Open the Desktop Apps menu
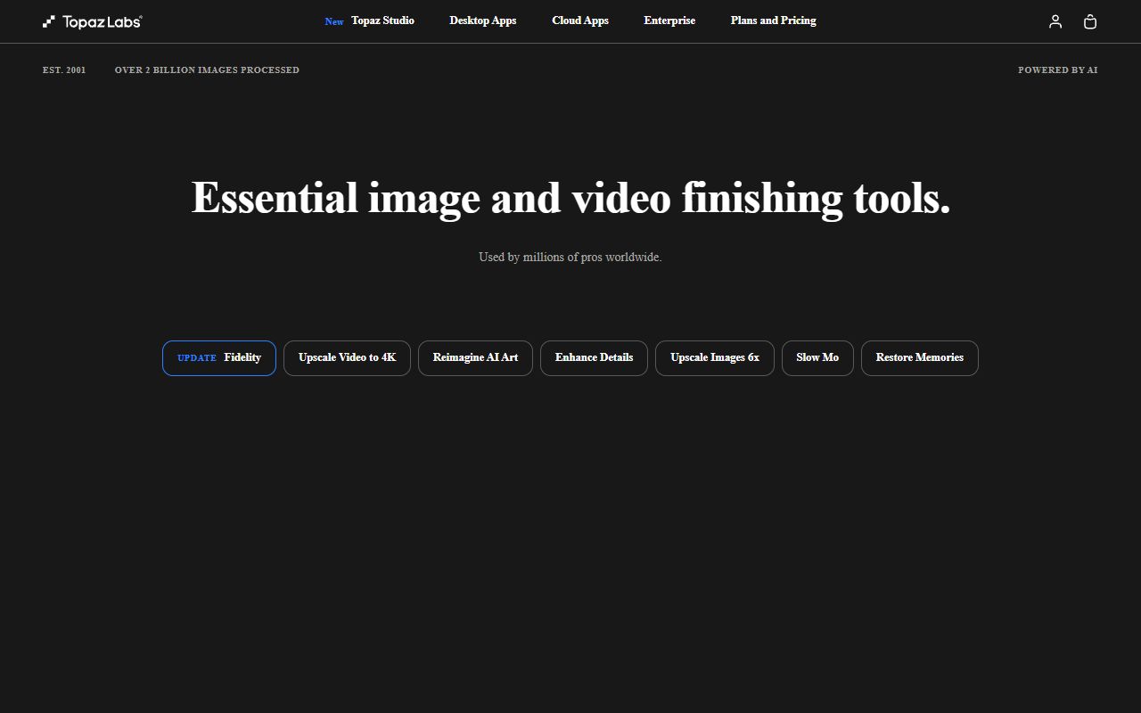The width and height of the screenshot is (1141, 713). [482, 20]
